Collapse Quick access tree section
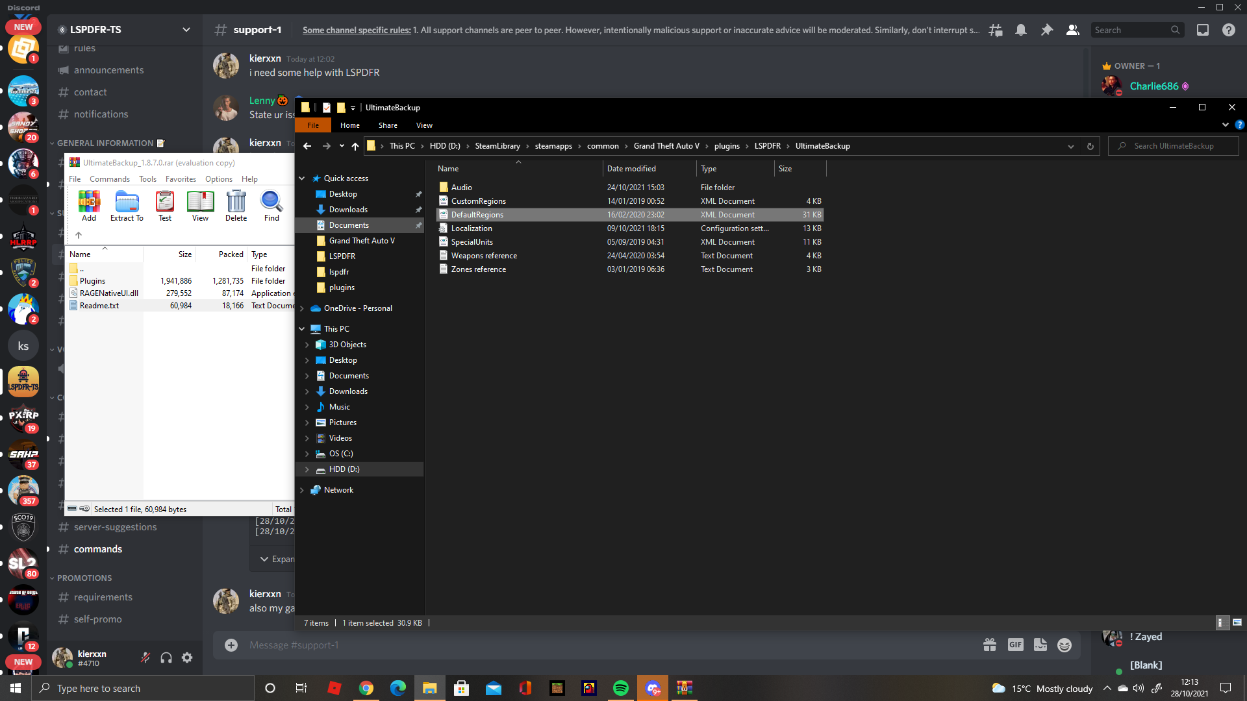Viewport: 1247px width, 701px height. (x=302, y=178)
